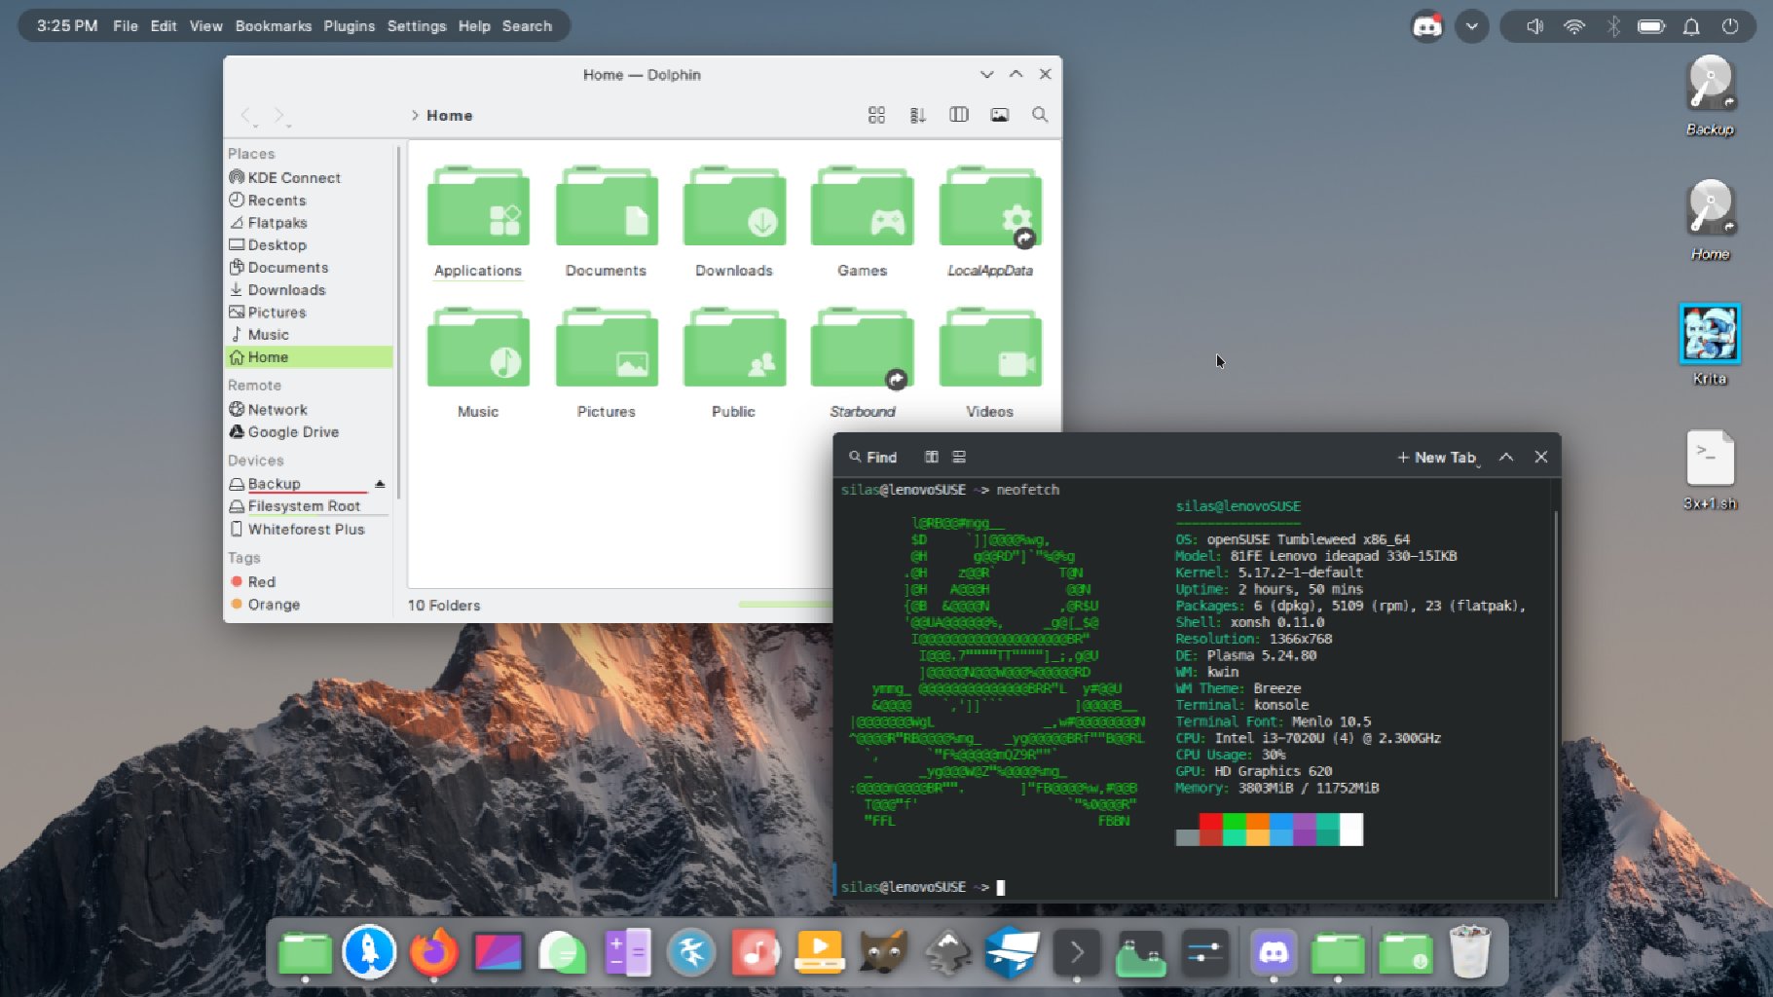The width and height of the screenshot is (1773, 997).
Task: Toggle split view in Dolphin
Action: coord(959,115)
